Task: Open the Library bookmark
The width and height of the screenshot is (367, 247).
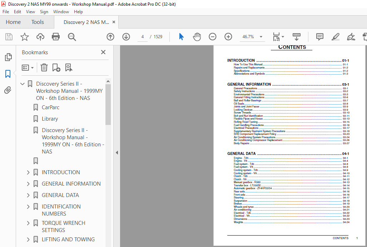Action: point(50,119)
